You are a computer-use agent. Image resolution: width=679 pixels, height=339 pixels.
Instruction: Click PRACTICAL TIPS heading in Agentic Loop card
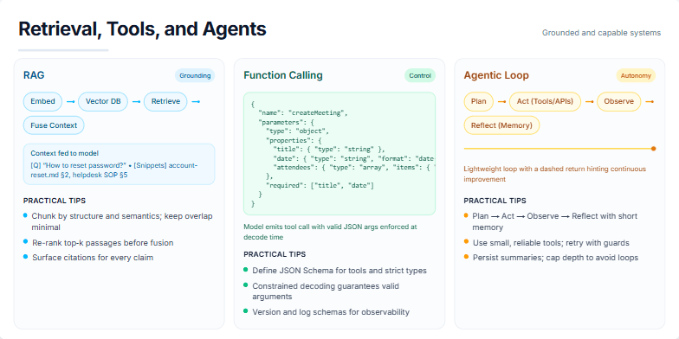(495, 201)
